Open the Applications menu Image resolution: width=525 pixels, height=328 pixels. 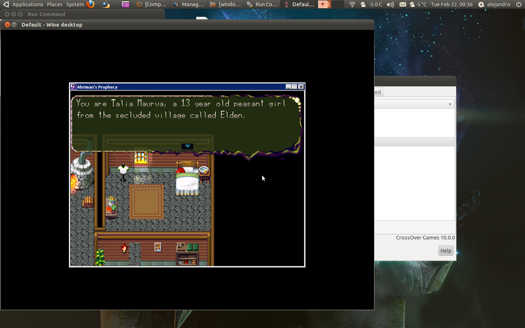pos(28,4)
